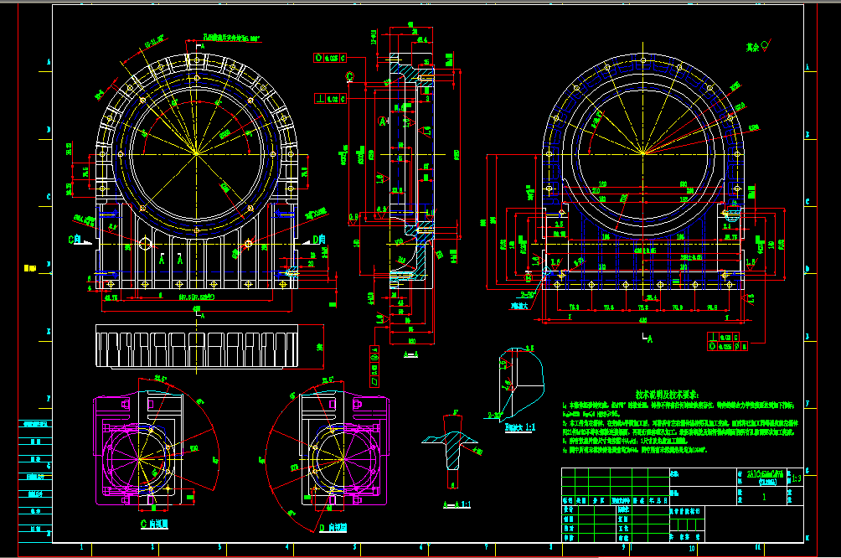
Task: Select the top geometric tolerance frame above datum C
Action: pyautogui.click(x=329, y=59)
